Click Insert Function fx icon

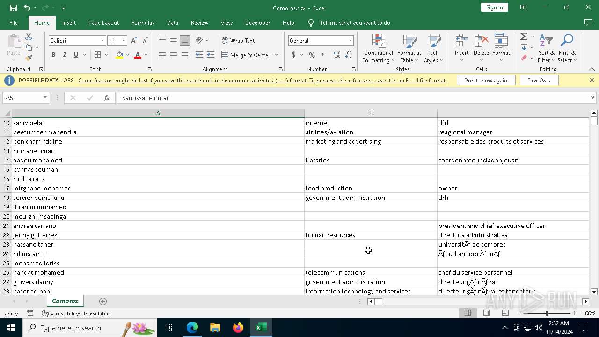(107, 98)
